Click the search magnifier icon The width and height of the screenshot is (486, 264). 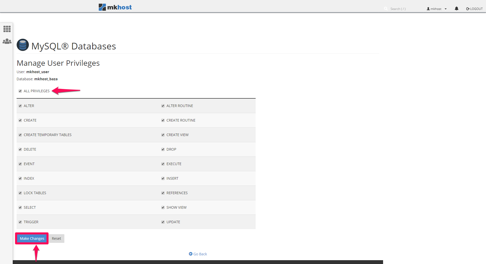pos(386,9)
